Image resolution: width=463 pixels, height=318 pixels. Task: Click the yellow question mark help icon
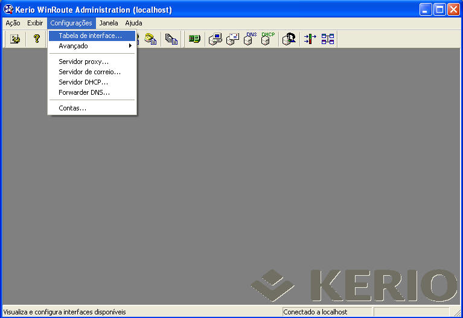[x=36, y=39]
